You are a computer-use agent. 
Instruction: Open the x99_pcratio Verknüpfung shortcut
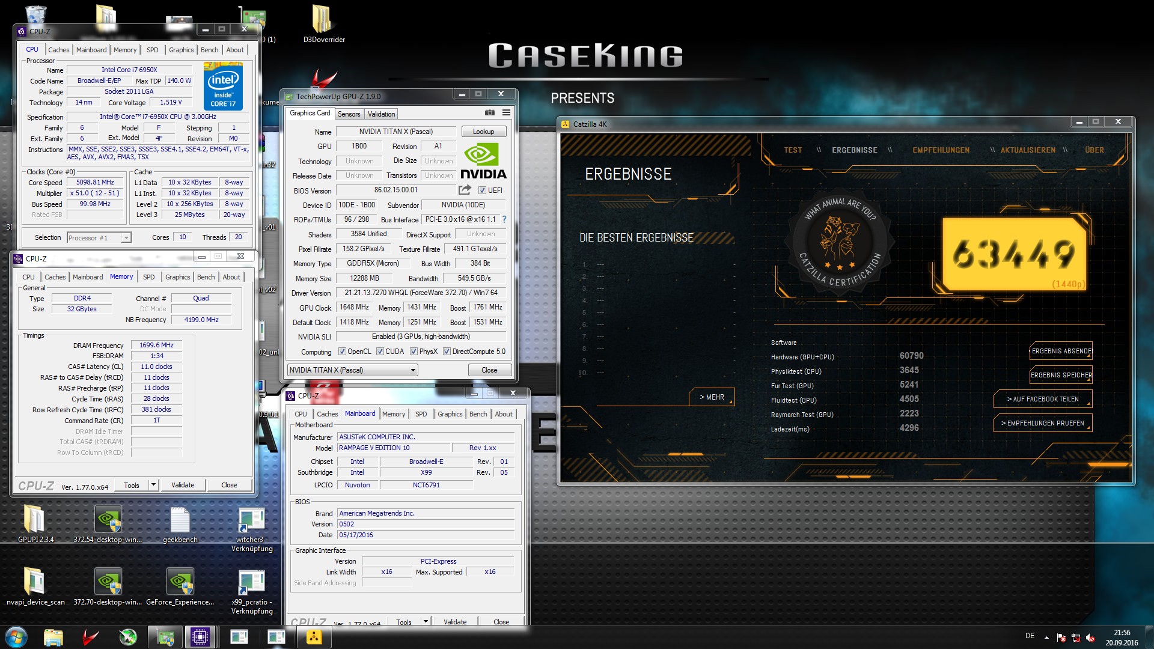click(251, 583)
